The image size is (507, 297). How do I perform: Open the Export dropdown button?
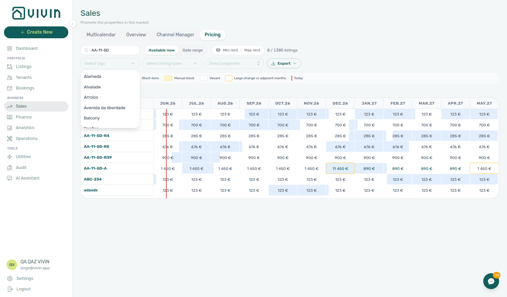pos(284,63)
